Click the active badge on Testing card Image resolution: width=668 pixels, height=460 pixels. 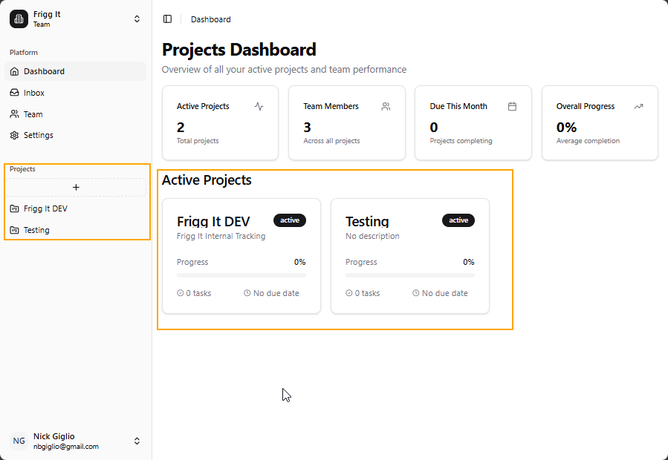458,220
